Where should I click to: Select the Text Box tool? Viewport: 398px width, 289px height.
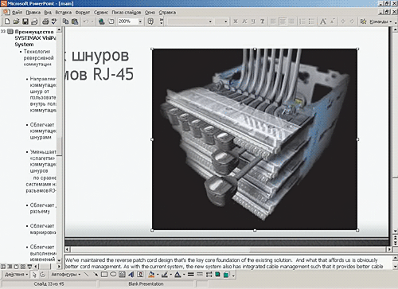[x=122, y=275]
